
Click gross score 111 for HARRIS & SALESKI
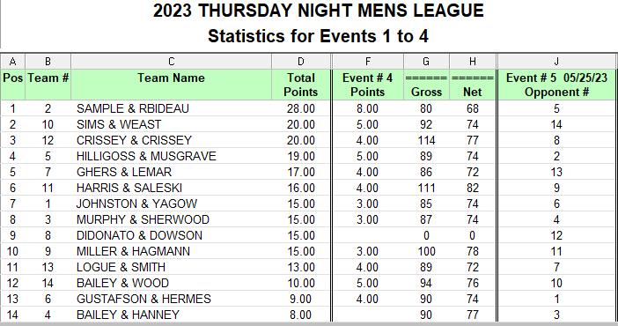pyautogui.click(x=426, y=188)
